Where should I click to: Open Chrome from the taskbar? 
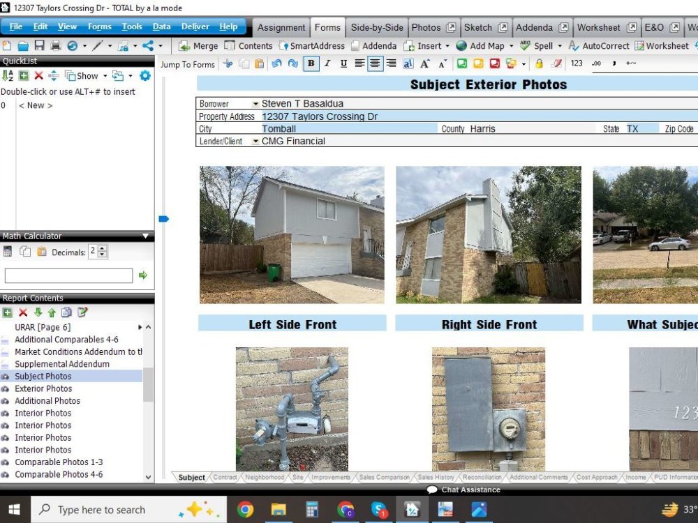(245, 510)
